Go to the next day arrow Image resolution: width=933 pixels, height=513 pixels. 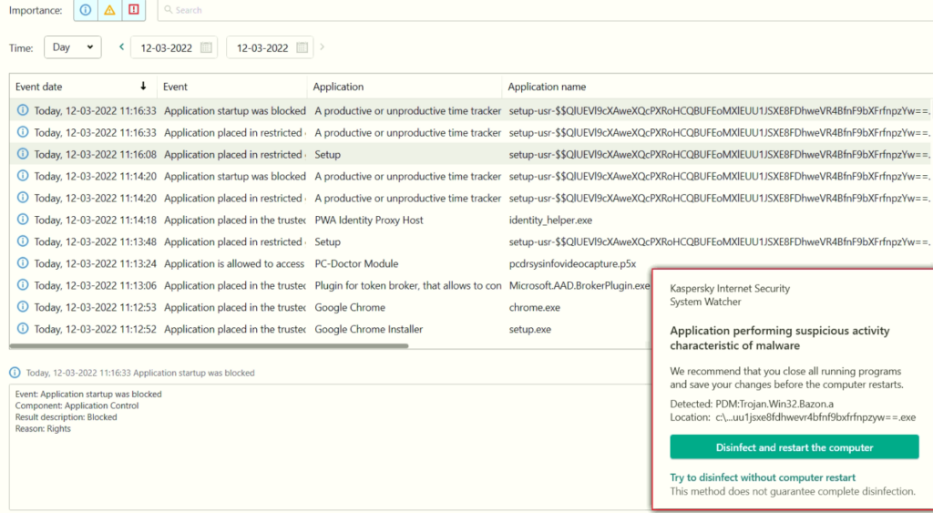click(322, 47)
